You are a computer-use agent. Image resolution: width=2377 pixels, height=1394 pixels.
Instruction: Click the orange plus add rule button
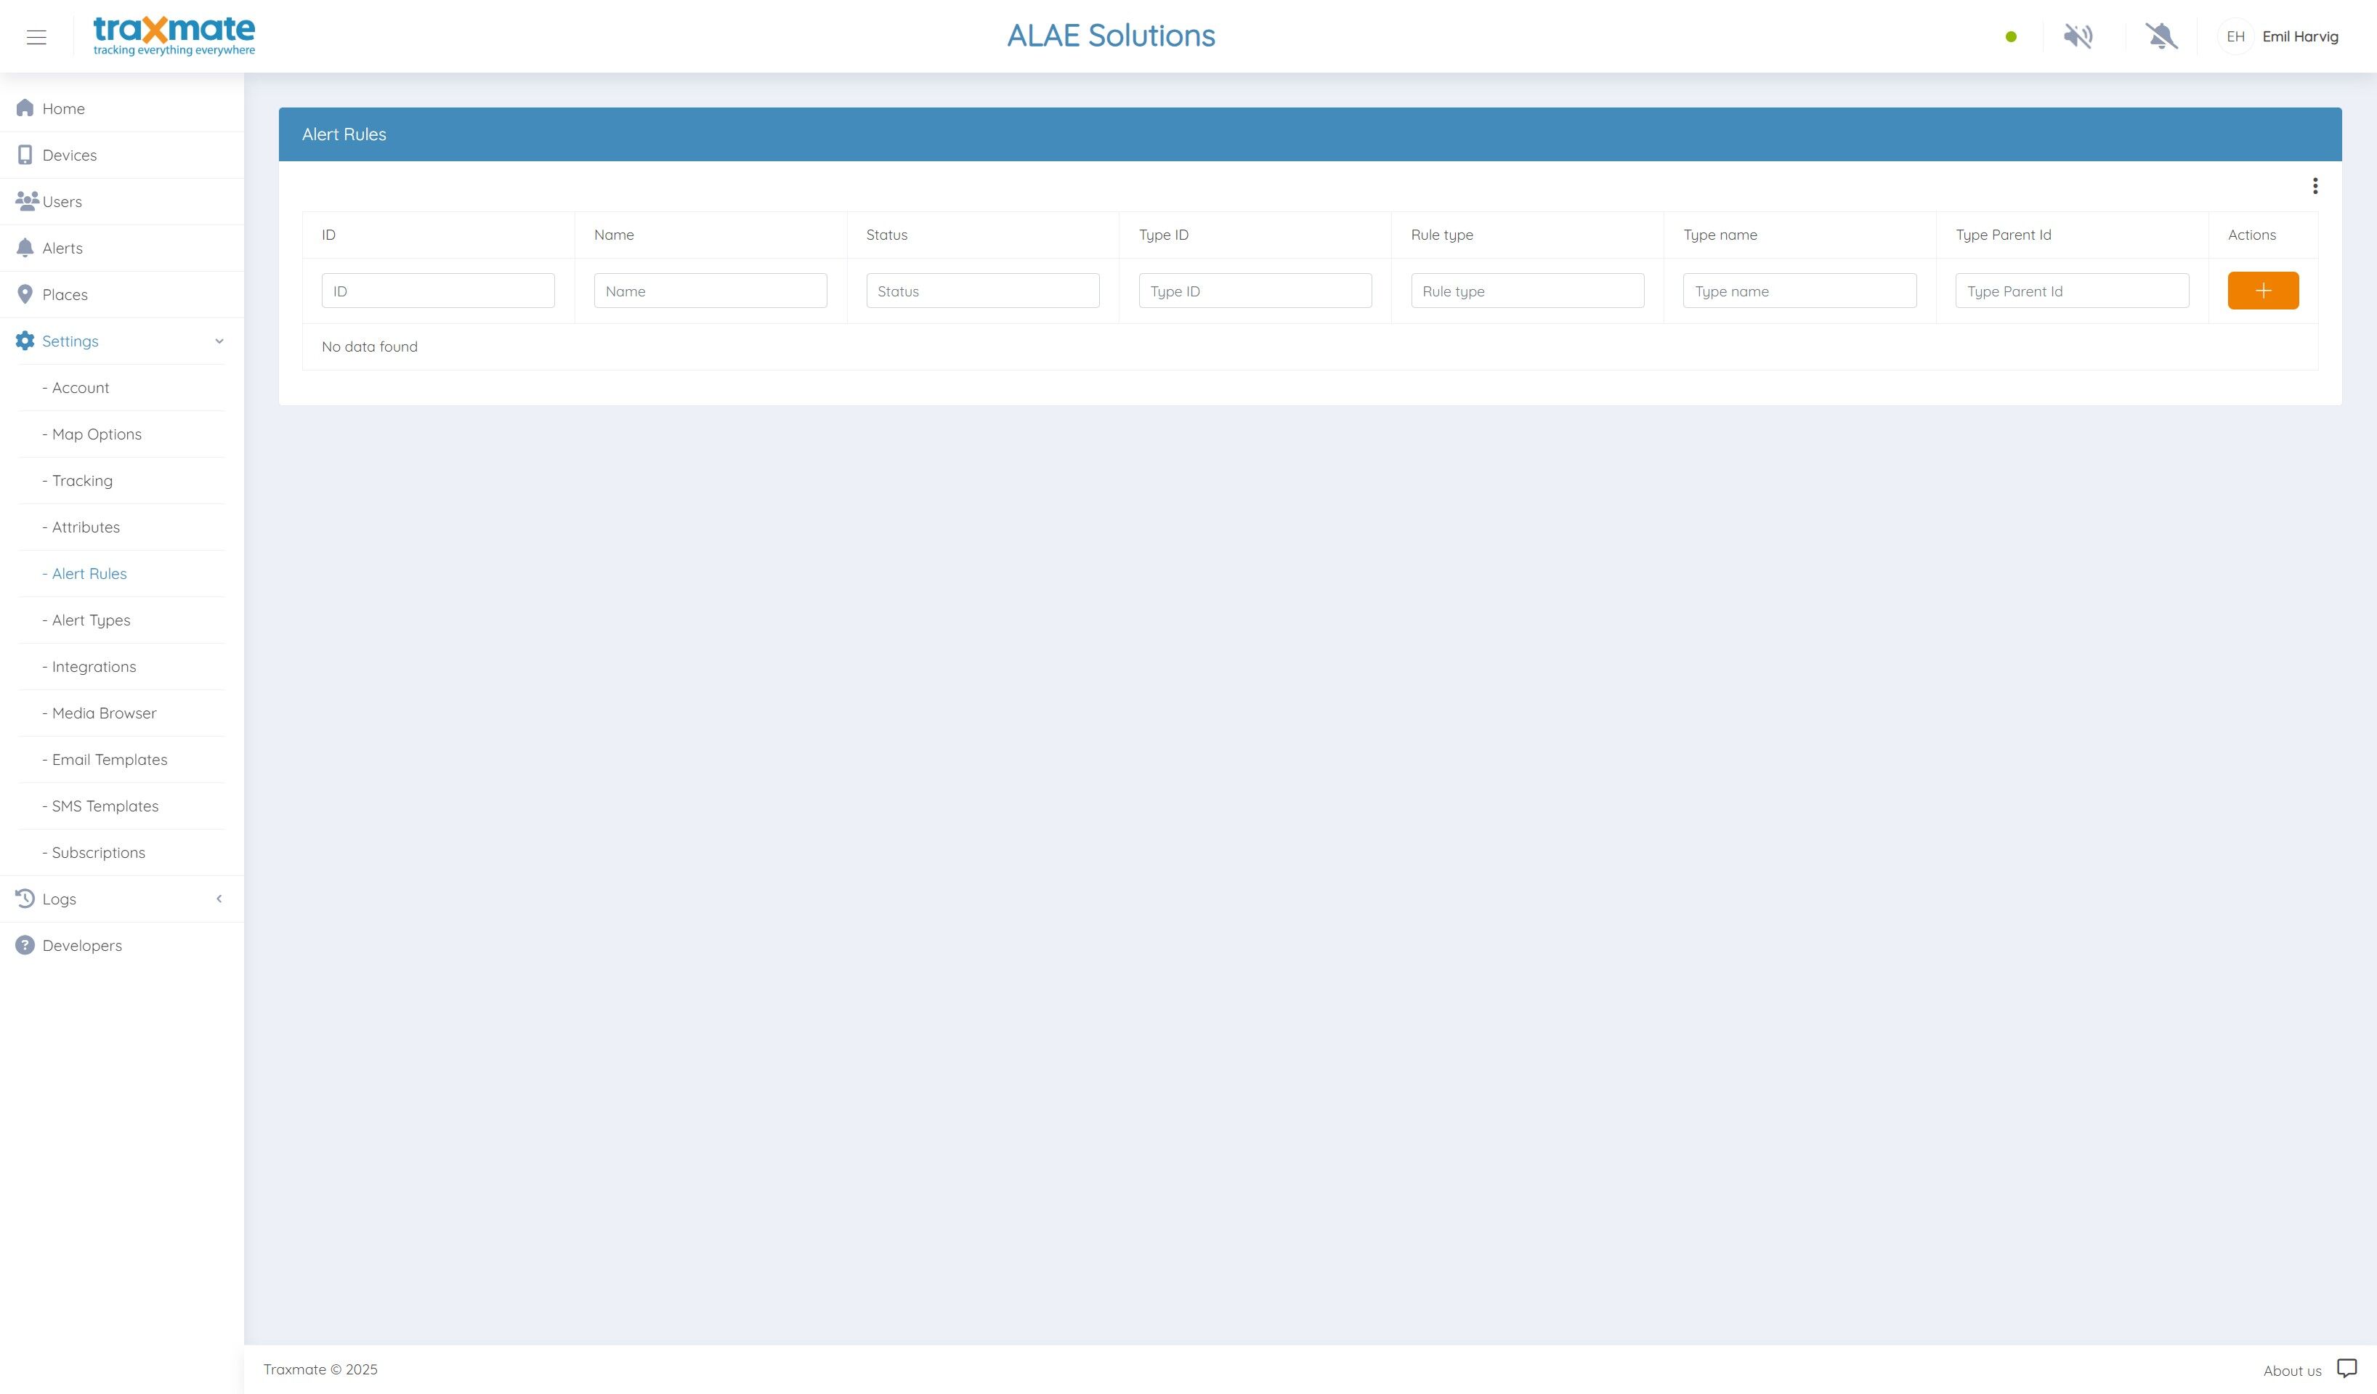[2263, 291]
